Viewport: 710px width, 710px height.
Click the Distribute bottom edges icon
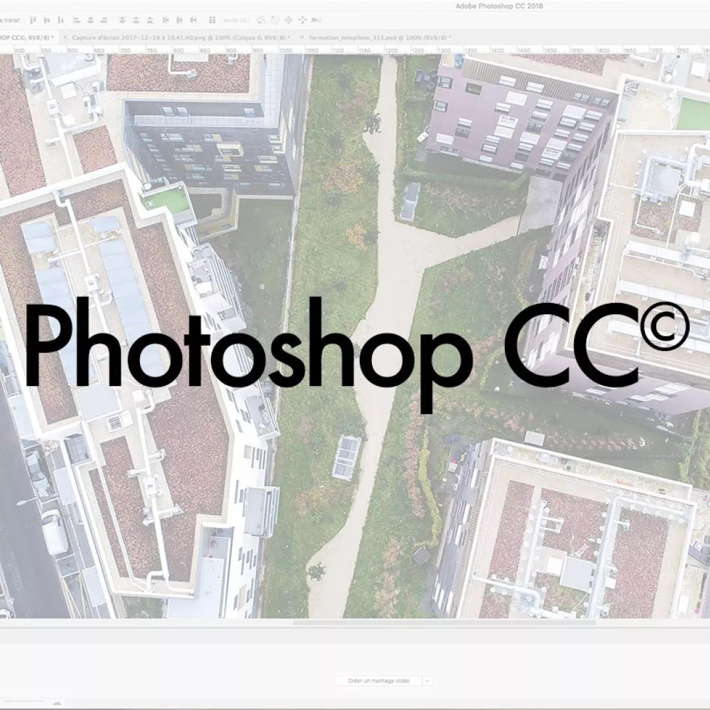pos(150,20)
